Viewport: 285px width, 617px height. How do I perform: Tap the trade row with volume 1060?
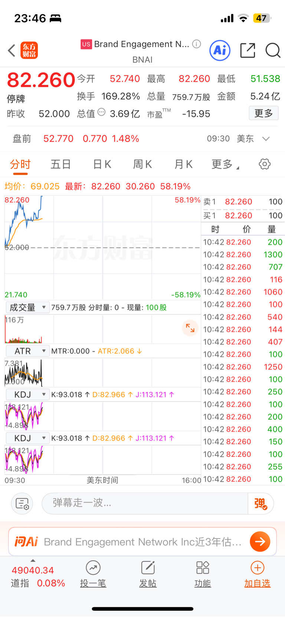tap(243, 292)
